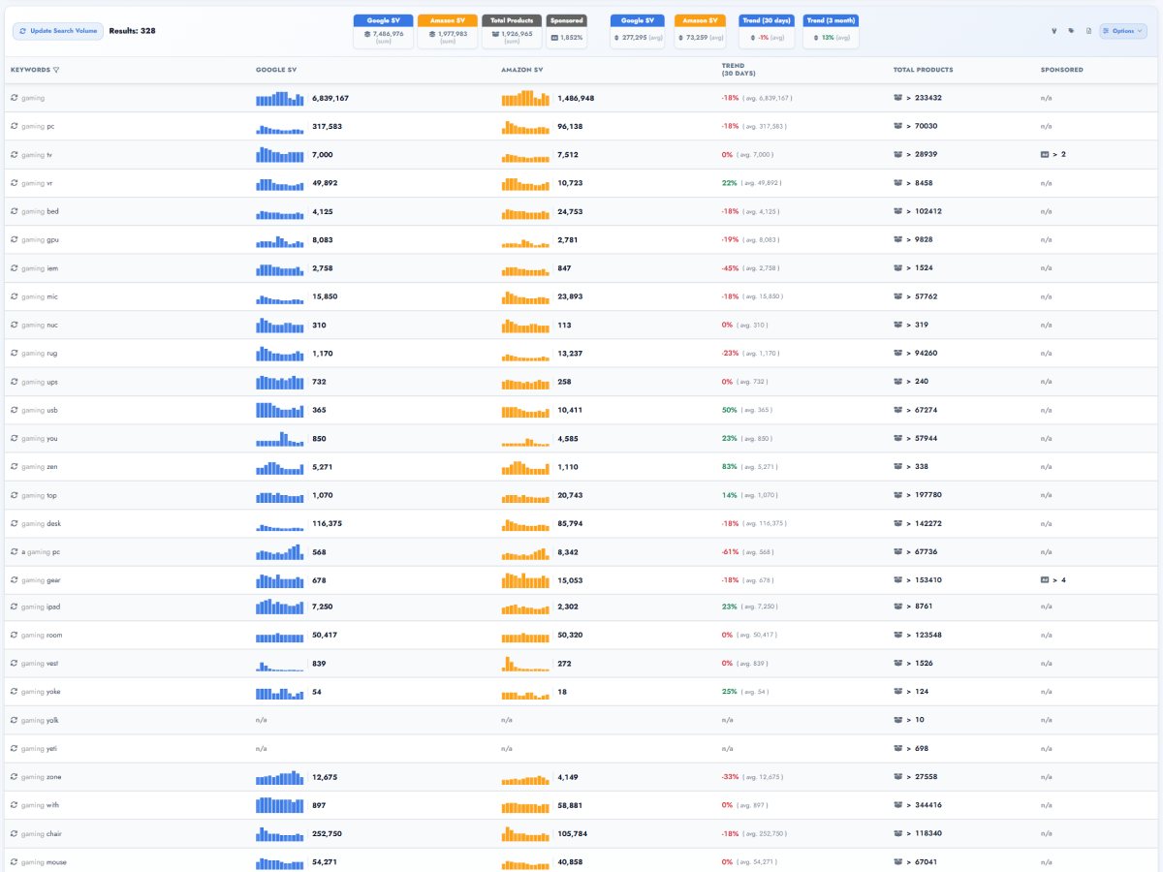Click the Amazon SV chart for 'gaming pc'

click(x=525, y=127)
